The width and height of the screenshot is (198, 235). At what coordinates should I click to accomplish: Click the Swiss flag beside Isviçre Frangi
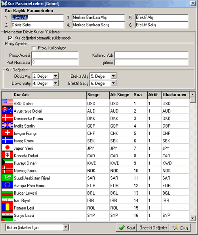8,133
